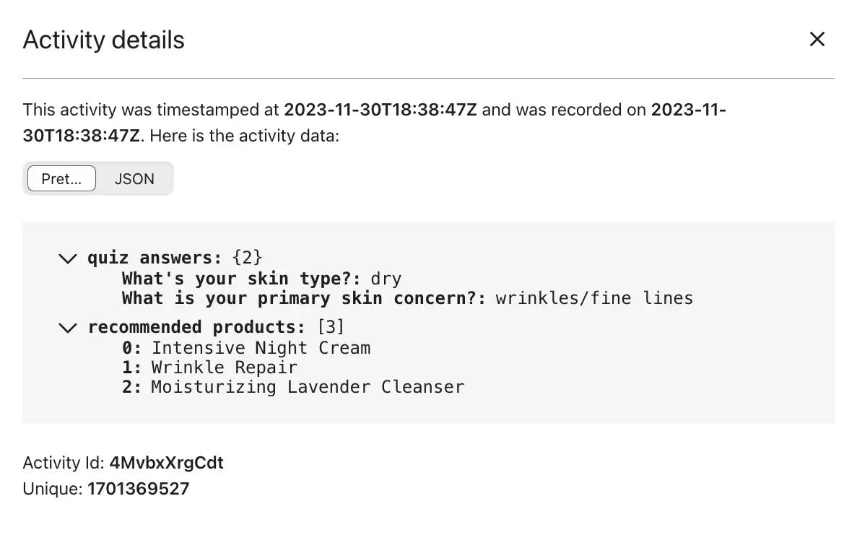
Task: Click the primary skin concern question label
Action: pos(303,298)
